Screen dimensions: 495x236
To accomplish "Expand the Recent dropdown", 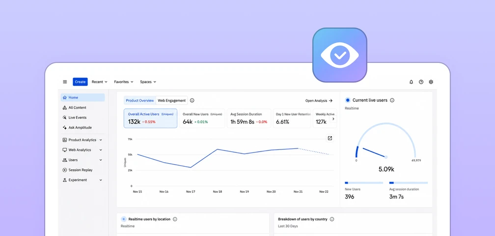I will (x=99, y=82).
